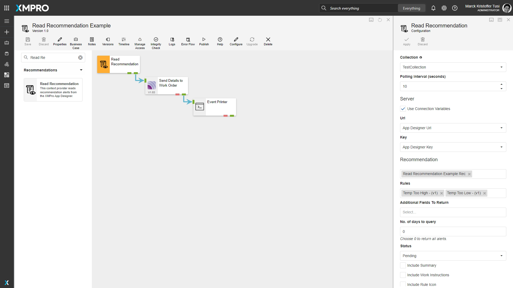Uncheck Use Connection Variables checkbox
The image size is (513, 288).
pyautogui.click(x=403, y=109)
